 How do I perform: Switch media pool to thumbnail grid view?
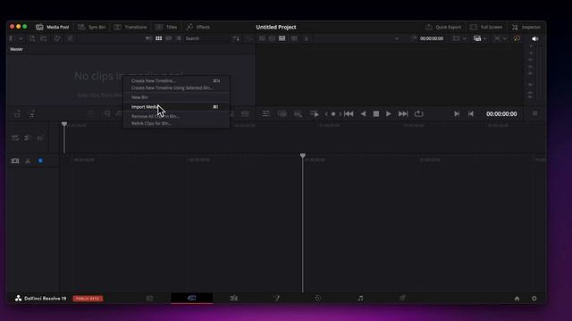pyautogui.click(x=159, y=38)
